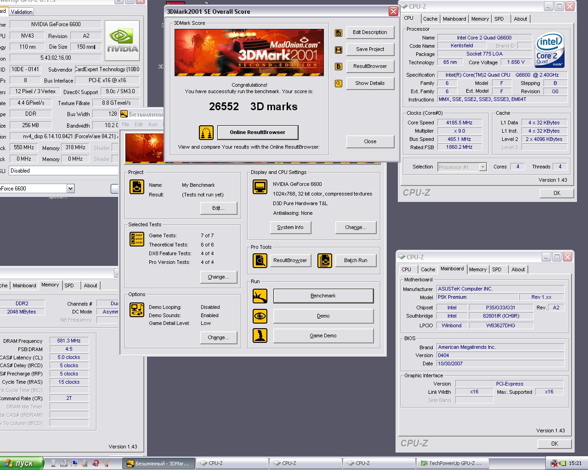
Task: Switch to the third CPU-Z taskbar item
Action: tap(379, 463)
